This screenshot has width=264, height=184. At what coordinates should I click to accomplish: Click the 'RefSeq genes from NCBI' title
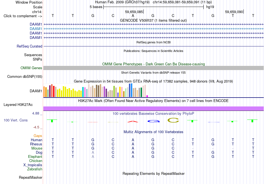153,43
